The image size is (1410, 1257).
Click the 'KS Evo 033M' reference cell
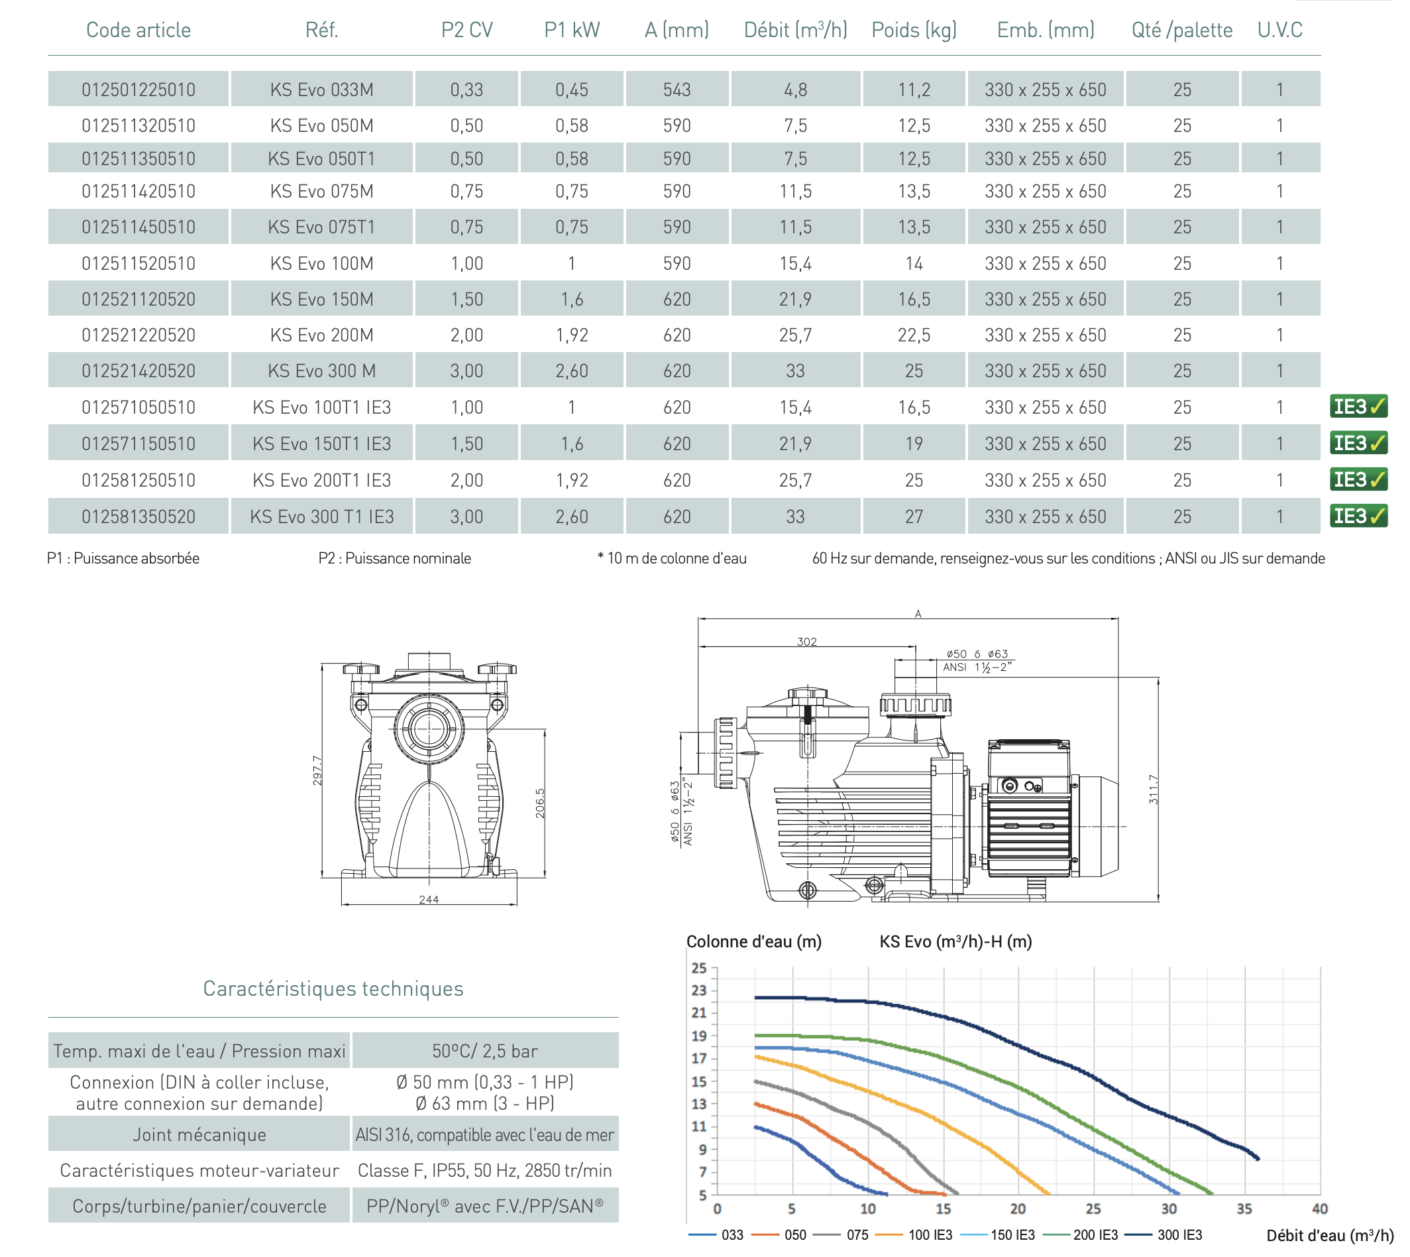[x=321, y=89]
